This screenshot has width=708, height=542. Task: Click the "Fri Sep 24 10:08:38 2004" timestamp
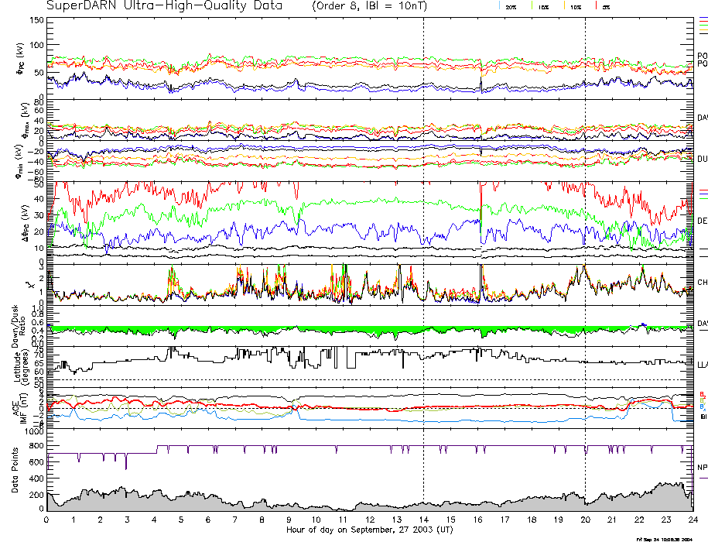point(664,539)
